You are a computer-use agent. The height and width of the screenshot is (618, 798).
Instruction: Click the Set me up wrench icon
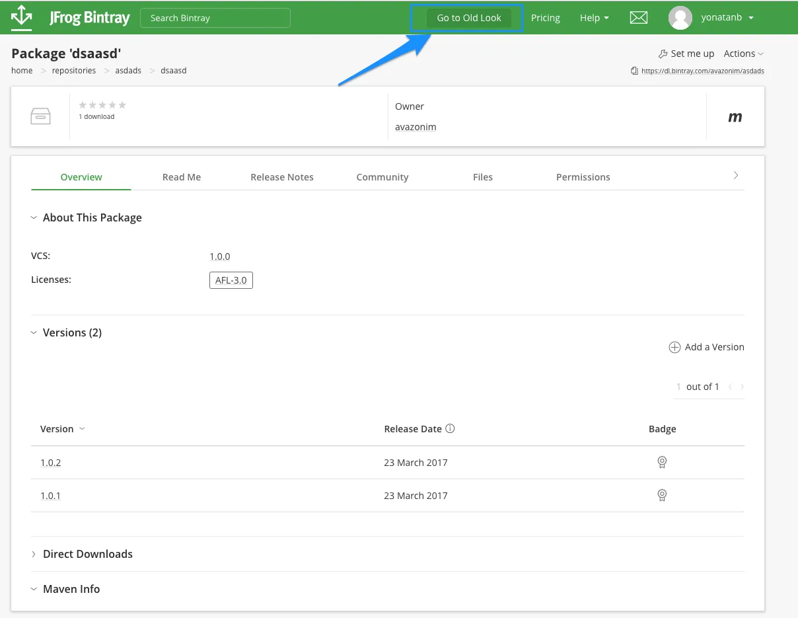point(663,54)
